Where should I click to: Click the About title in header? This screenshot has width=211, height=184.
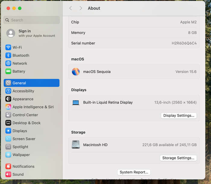point(94,8)
